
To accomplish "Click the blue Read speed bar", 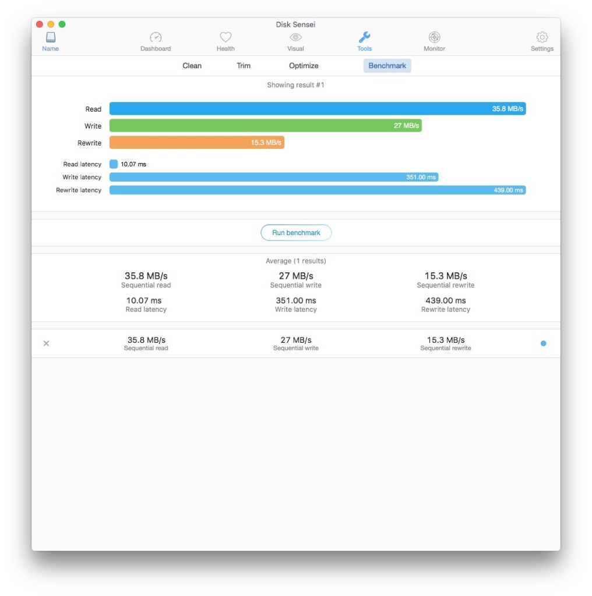I will [x=318, y=109].
